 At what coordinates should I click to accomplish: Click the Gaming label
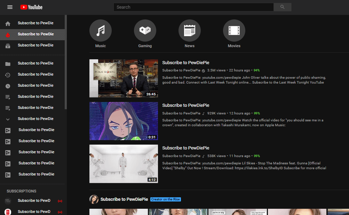[x=145, y=46]
